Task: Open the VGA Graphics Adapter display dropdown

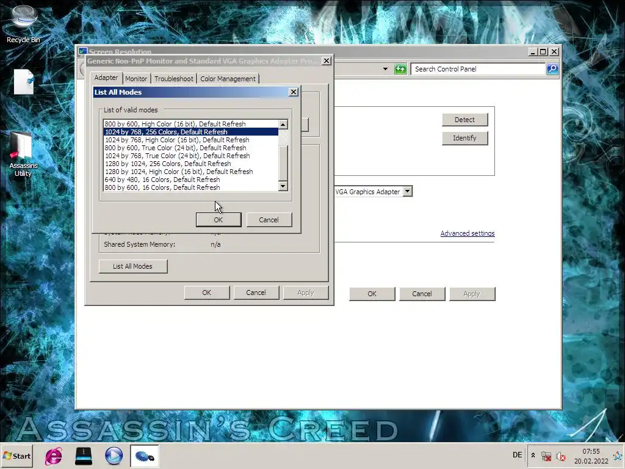Action: click(x=407, y=191)
